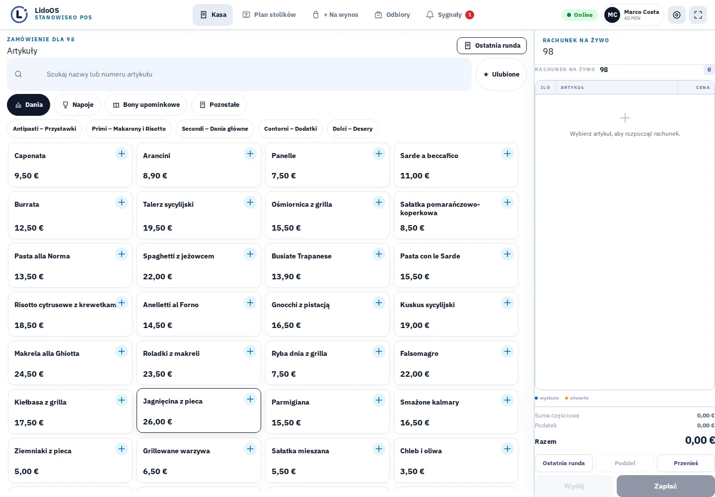The height and width of the screenshot is (497, 715).
Task: Add Grillowane warzywa via plus icon
Action: click(250, 449)
